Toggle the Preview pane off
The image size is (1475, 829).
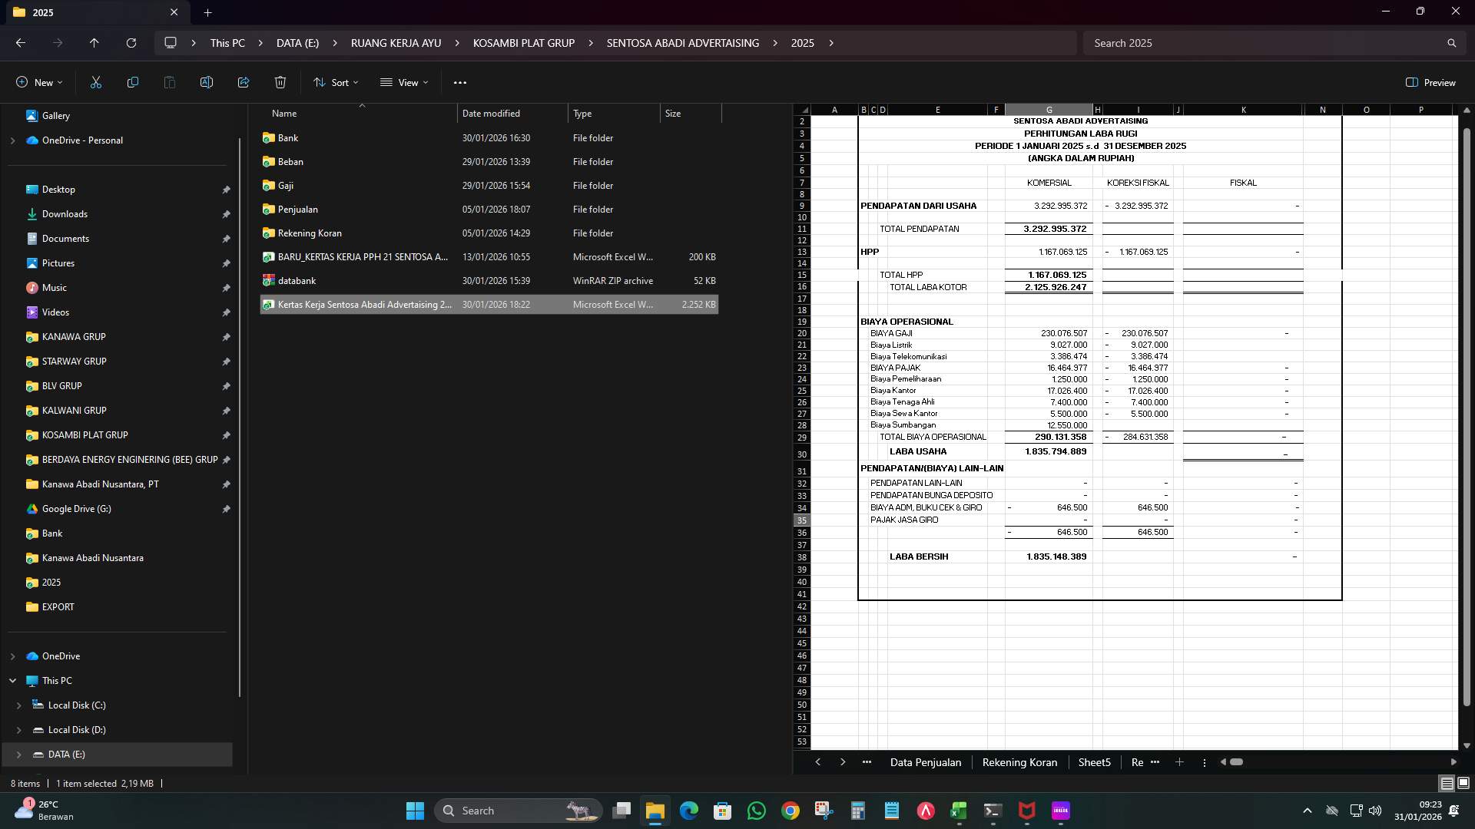coord(1430,82)
